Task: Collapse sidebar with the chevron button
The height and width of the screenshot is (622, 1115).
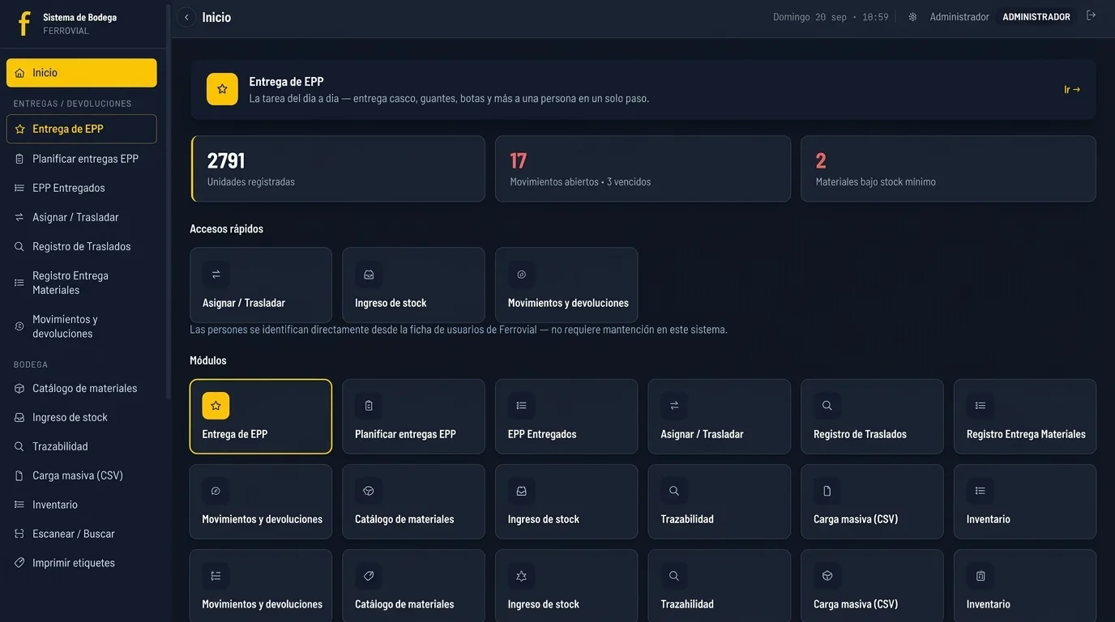Action: click(x=186, y=17)
